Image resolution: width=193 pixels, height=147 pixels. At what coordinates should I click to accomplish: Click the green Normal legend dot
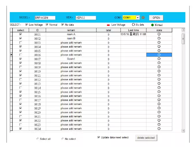pos(152,25)
